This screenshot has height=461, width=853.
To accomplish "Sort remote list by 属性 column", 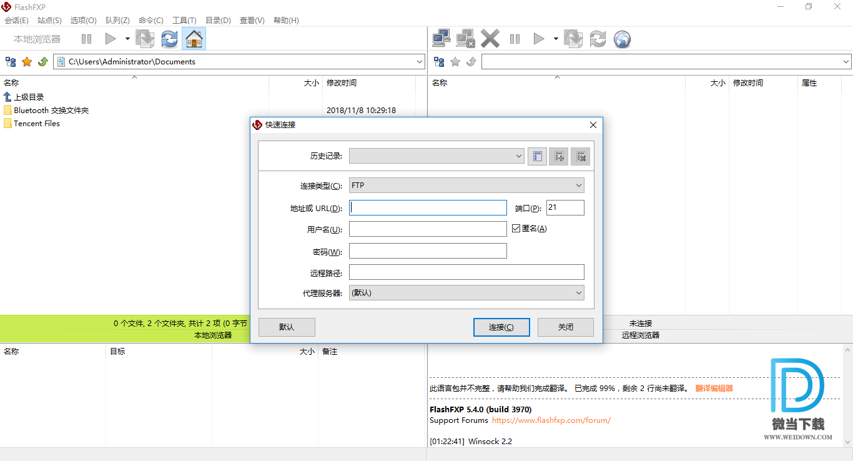I will (819, 82).
